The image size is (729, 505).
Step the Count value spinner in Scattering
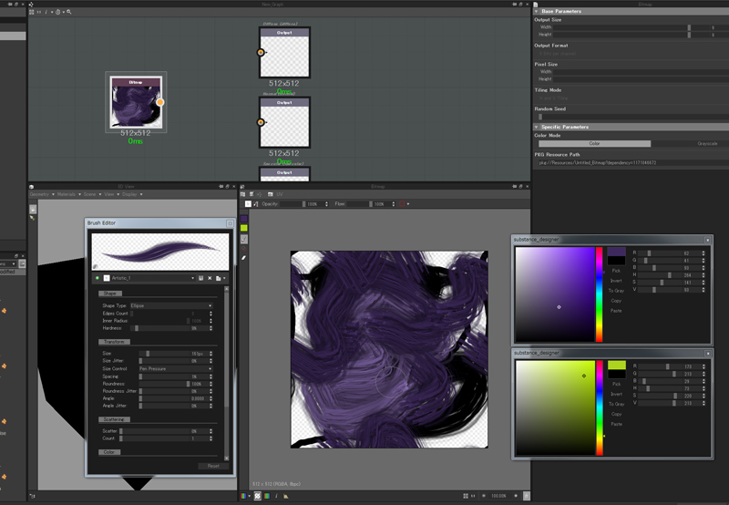tap(211, 438)
